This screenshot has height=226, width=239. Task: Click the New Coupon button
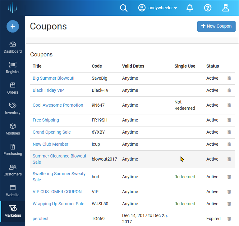(216, 26)
